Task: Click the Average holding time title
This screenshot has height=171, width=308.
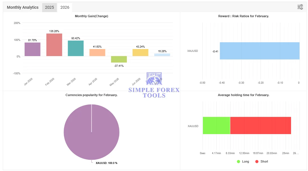Action: point(244,95)
